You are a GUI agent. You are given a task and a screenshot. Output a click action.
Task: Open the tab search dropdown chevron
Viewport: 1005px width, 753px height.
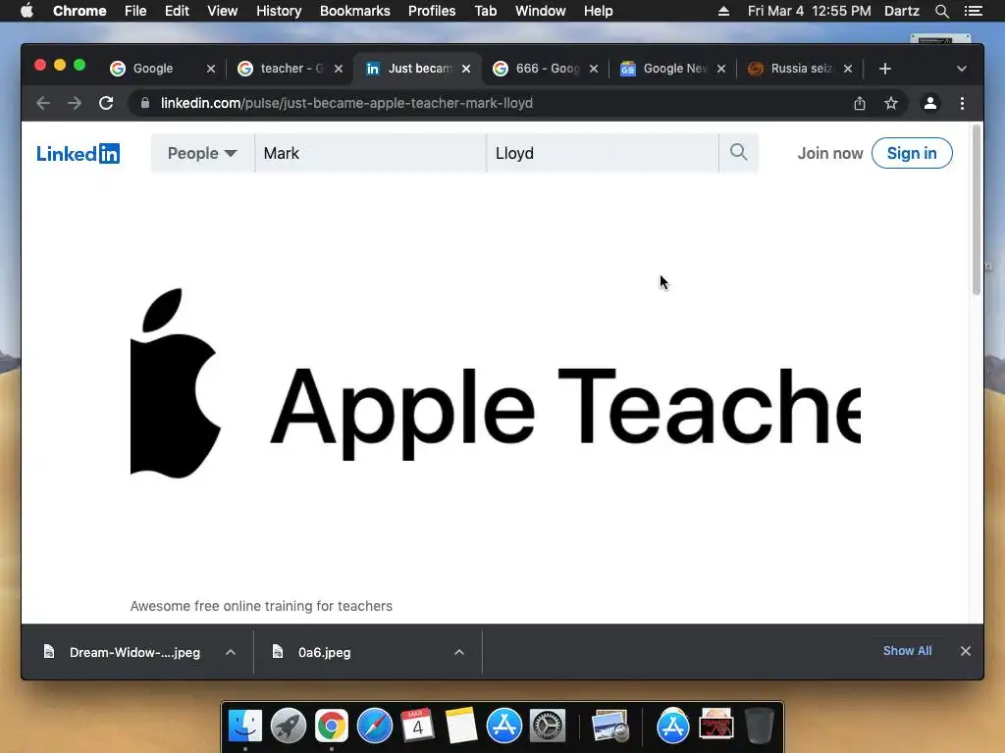pos(962,69)
